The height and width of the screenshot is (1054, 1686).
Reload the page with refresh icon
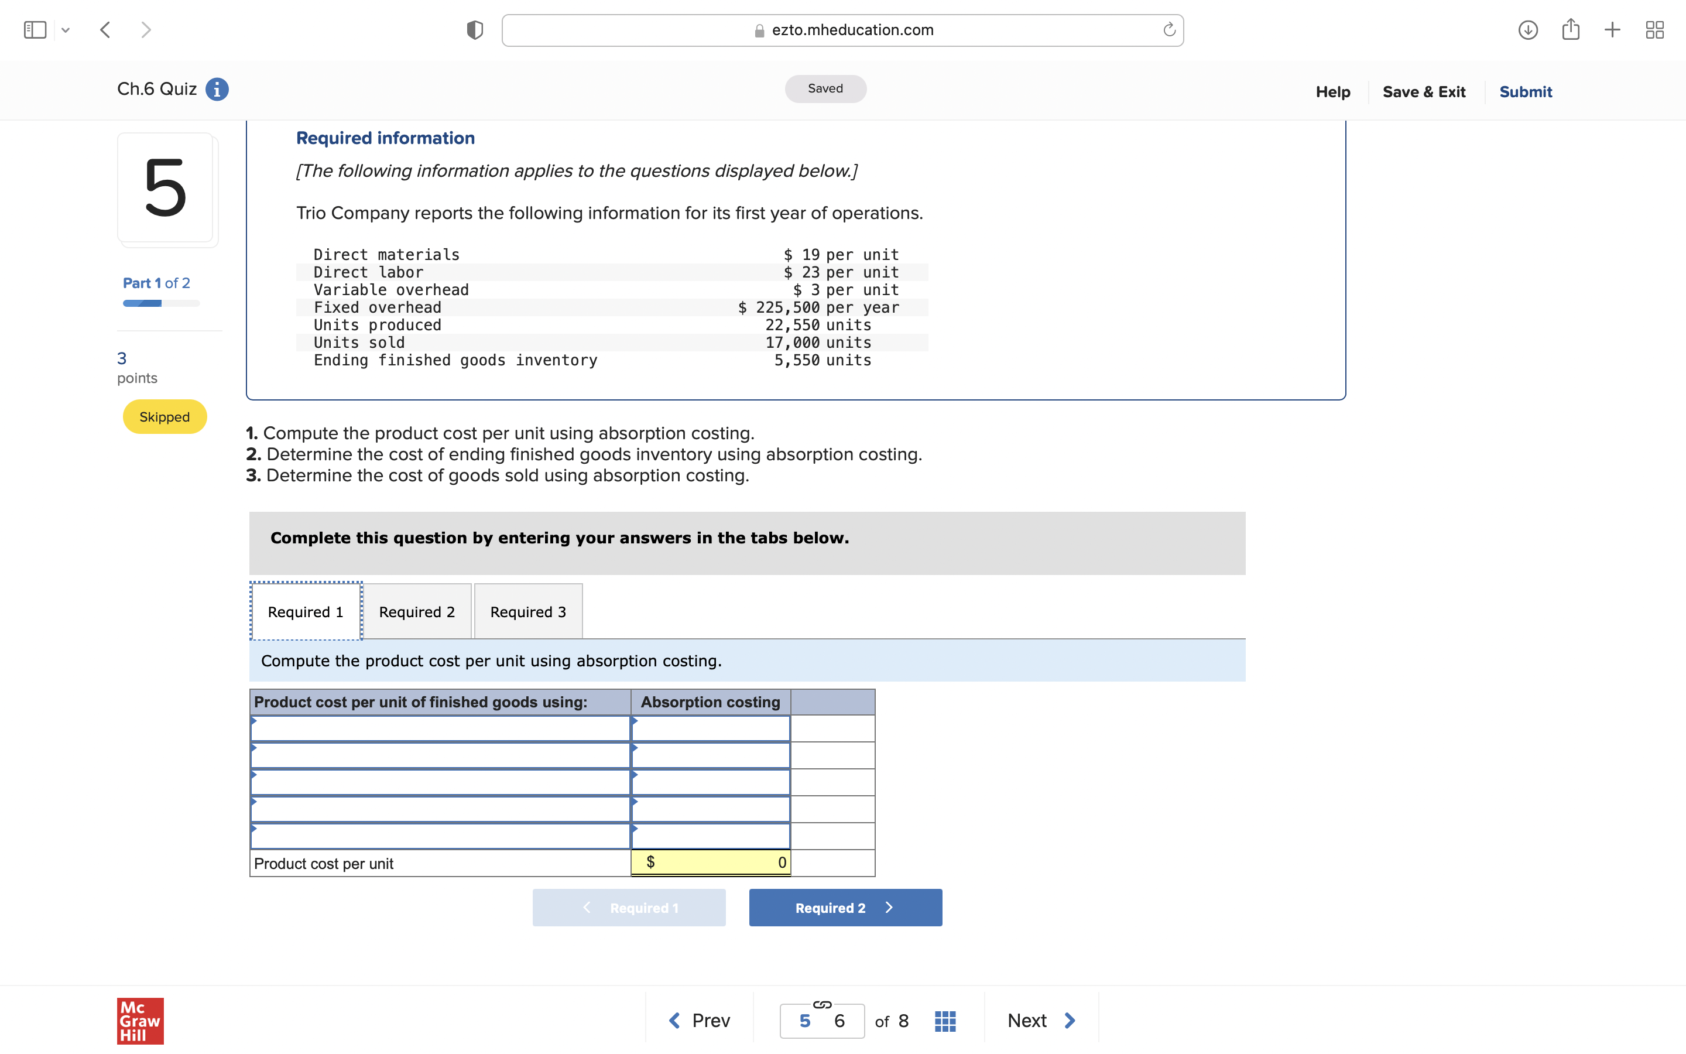click(x=1169, y=30)
